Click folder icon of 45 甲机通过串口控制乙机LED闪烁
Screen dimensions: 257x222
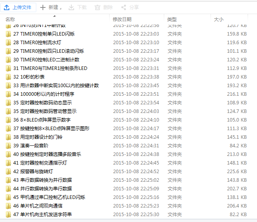click(8, 197)
